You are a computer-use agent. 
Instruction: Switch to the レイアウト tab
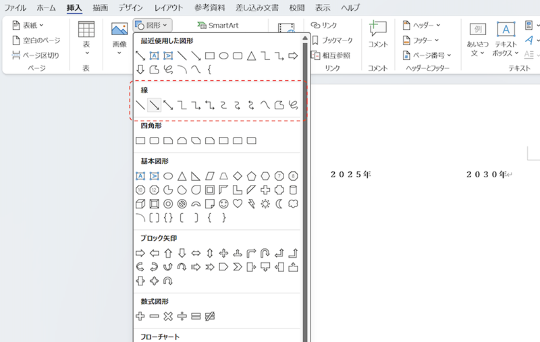click(x=168, y=7)
